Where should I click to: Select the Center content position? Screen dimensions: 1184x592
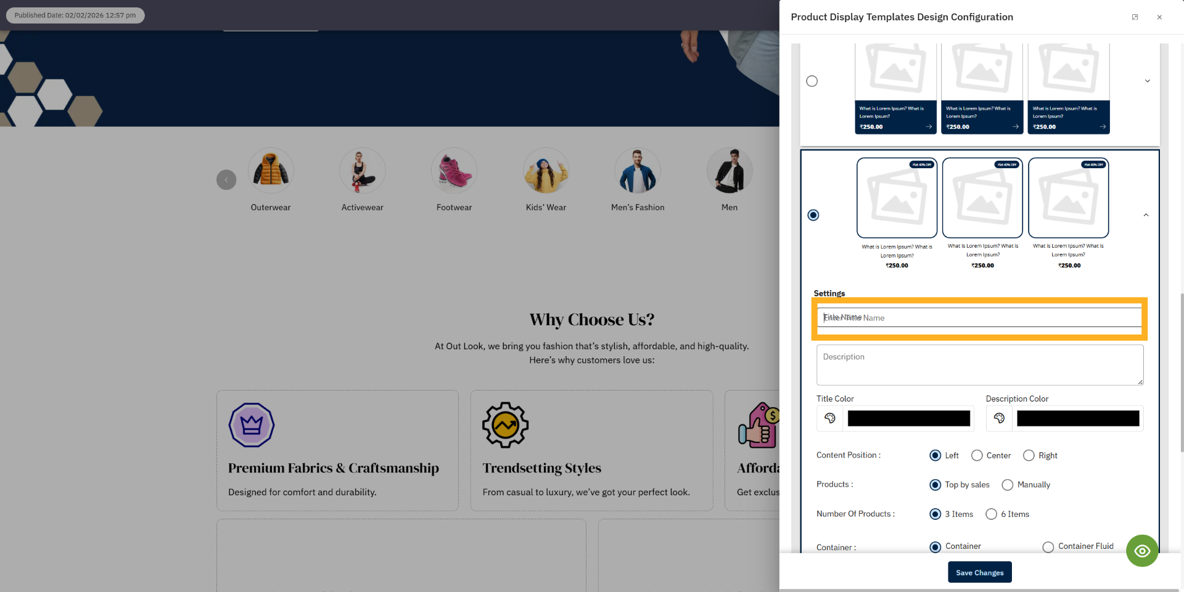pyautogui.click(x=977, y=455)
